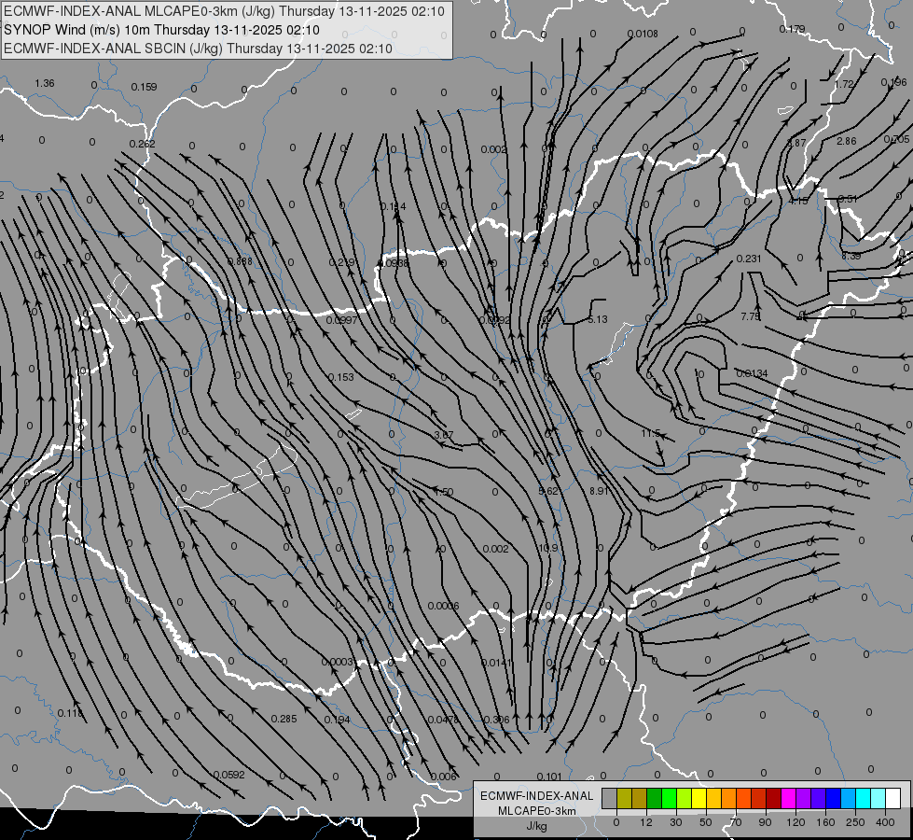Select the SYNOP Wind 10m title line
Screen dimensions: 913x840
coord(161,30)
